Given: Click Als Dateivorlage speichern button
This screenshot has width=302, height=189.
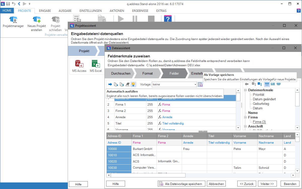Looking at the screenshot, I should click(x=181, y=184).
